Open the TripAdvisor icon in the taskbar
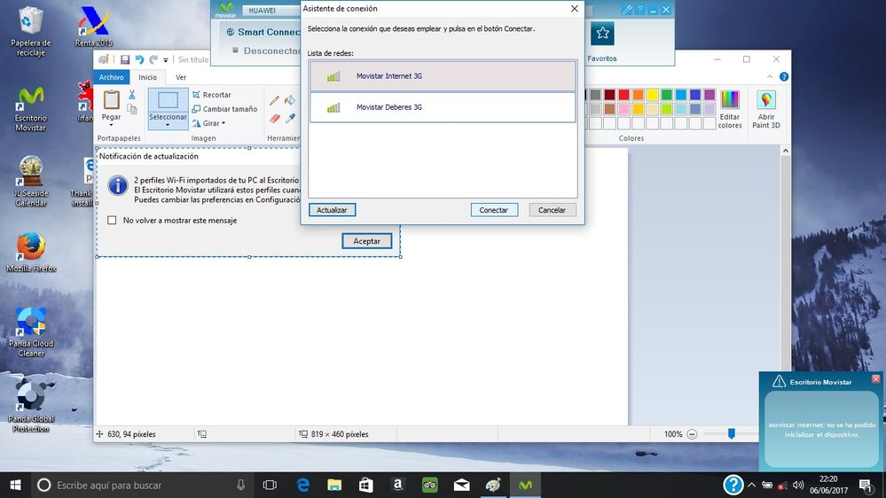This screenshot has width=886, height=498. pos(429,485)
